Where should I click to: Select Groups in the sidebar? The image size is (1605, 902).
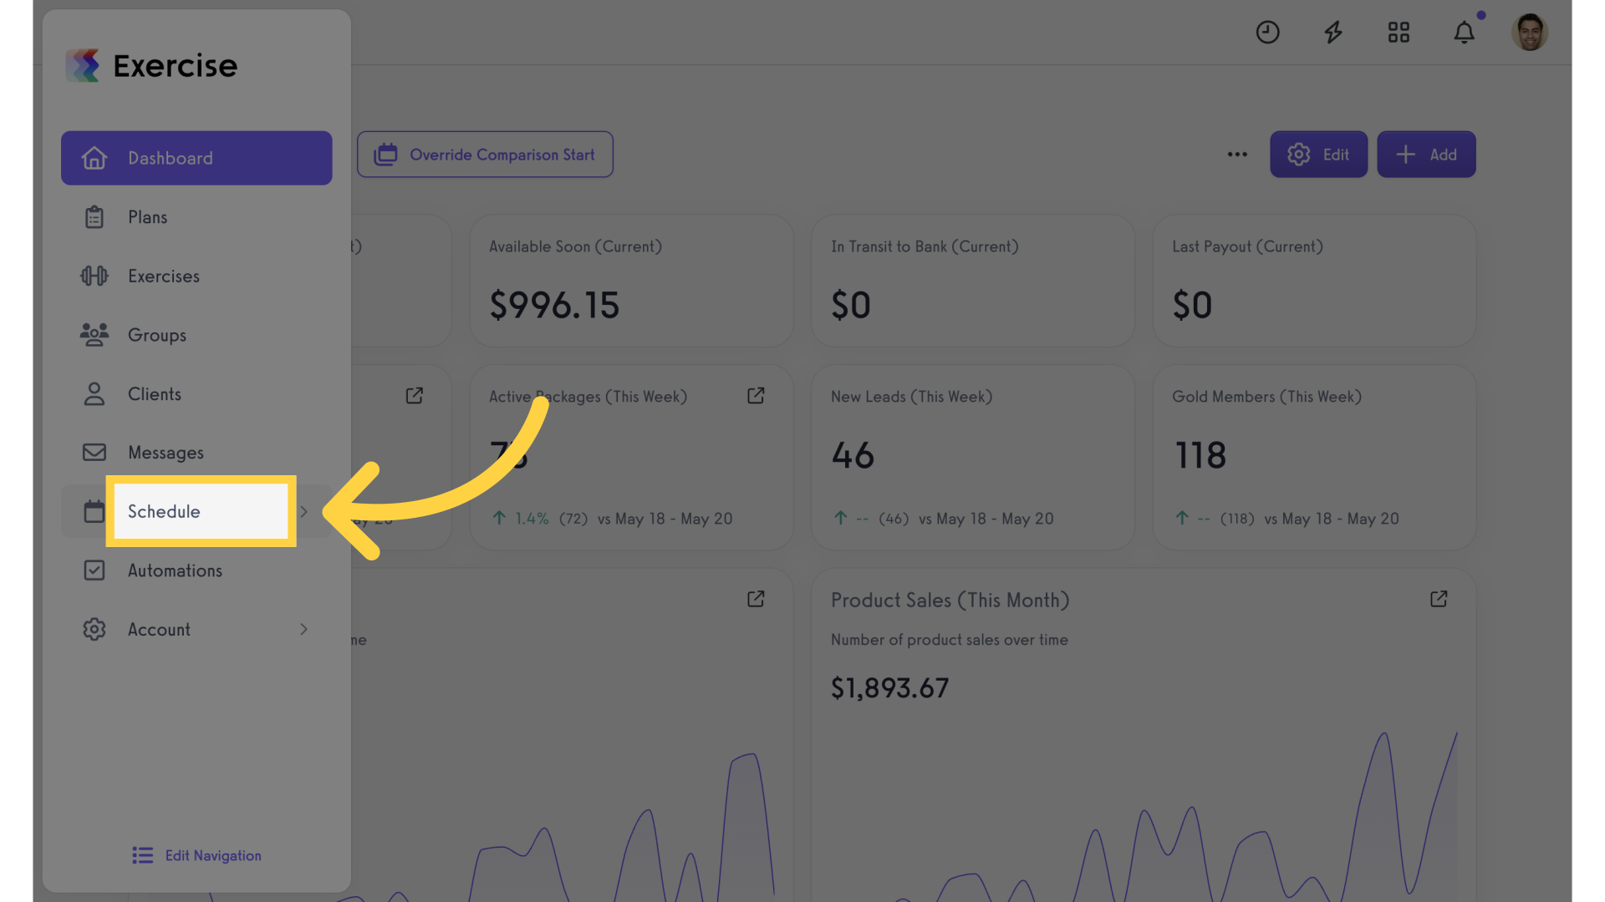196,335
